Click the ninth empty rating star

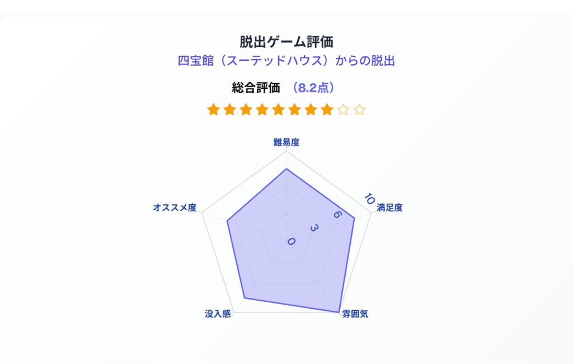tap(343, 109)
